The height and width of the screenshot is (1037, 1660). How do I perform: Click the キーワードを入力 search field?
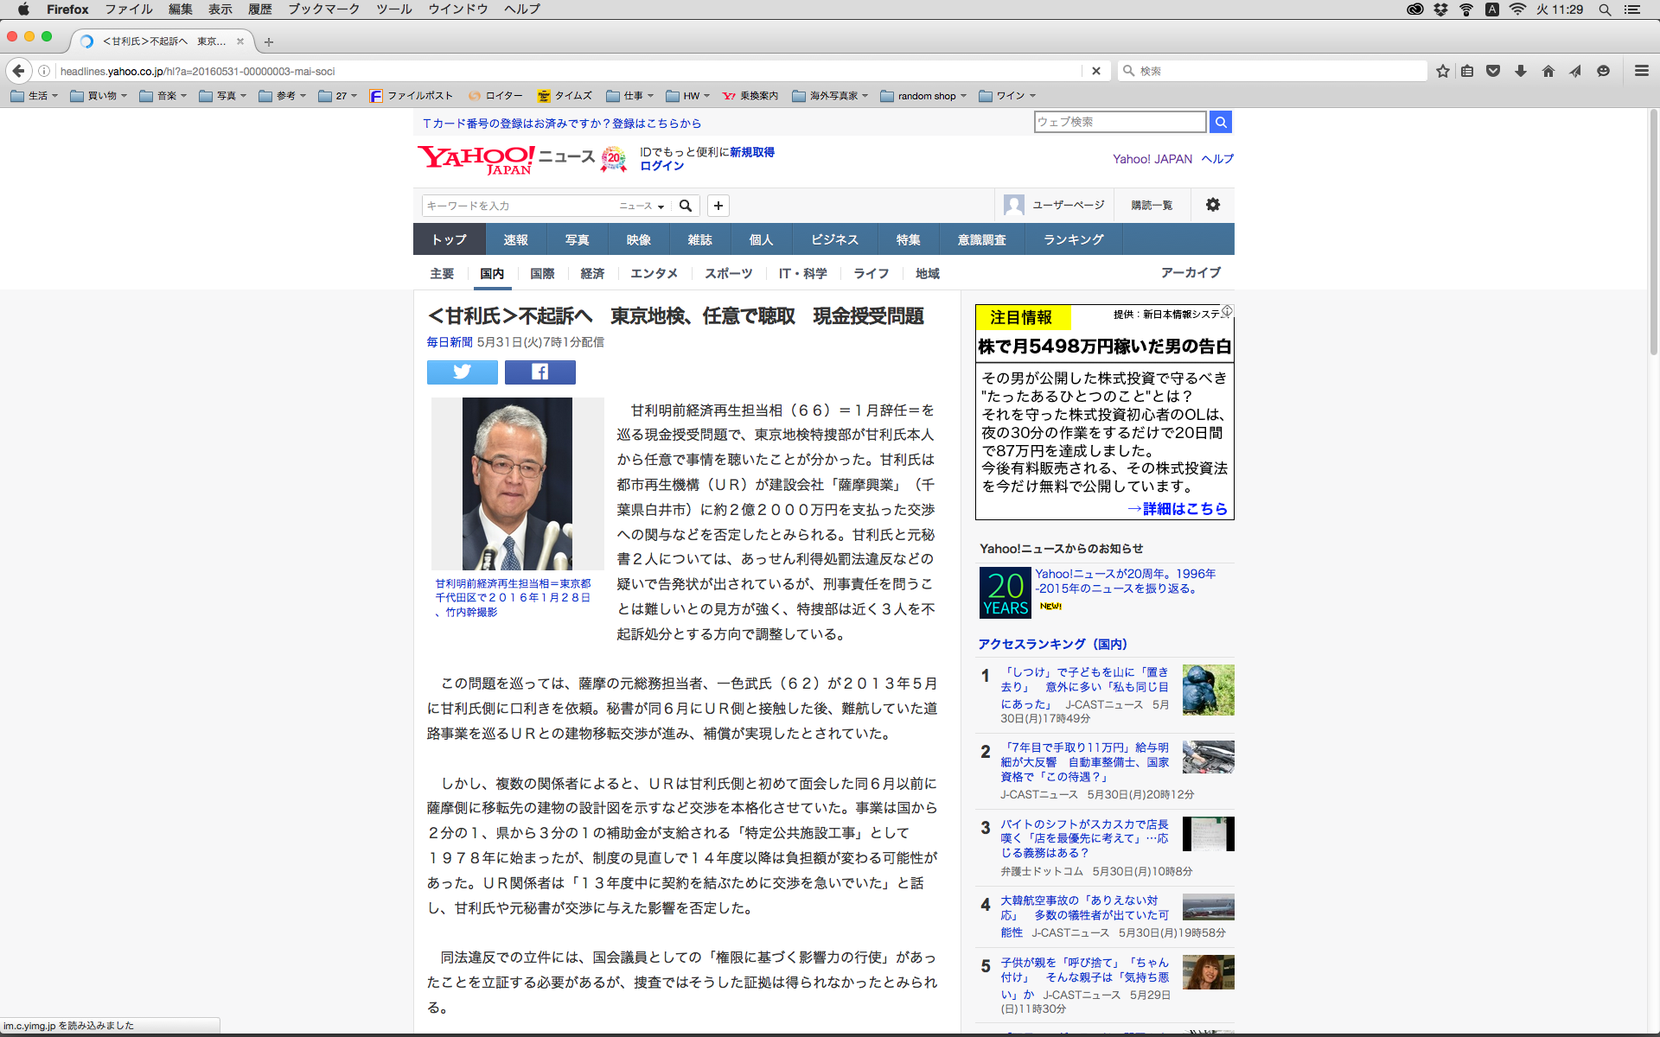coord(517,206)
